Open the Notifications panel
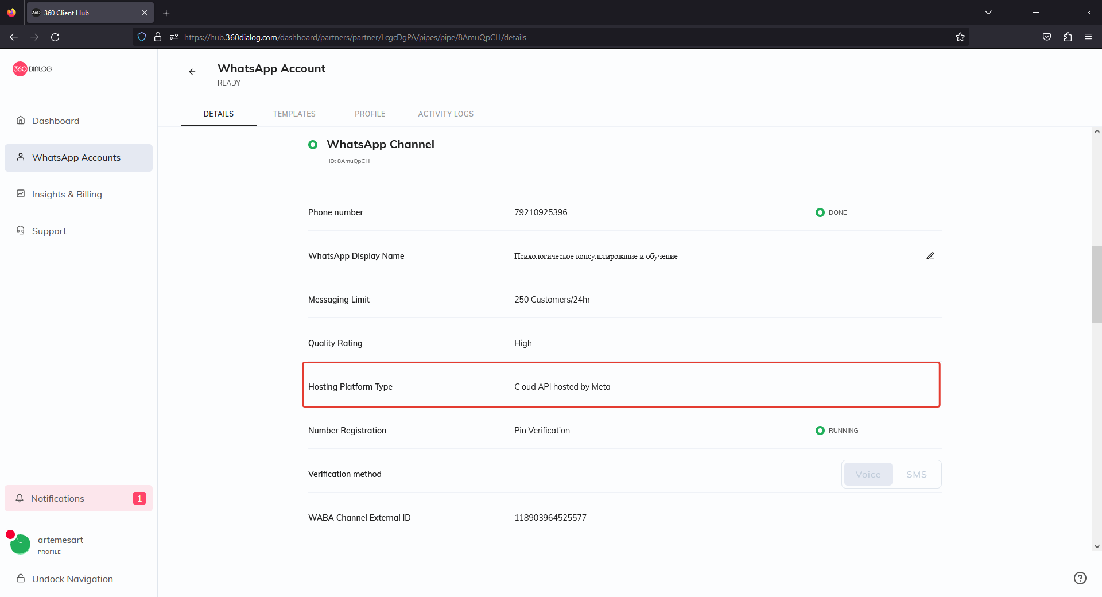1102x597 pixels. tap(79, 498)
